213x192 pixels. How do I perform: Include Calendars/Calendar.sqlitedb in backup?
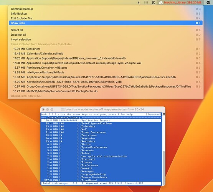106,54
